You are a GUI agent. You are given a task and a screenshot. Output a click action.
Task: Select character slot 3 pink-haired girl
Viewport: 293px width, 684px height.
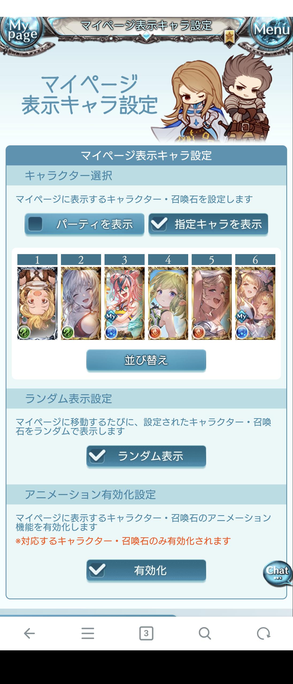(x=125, y=303)
